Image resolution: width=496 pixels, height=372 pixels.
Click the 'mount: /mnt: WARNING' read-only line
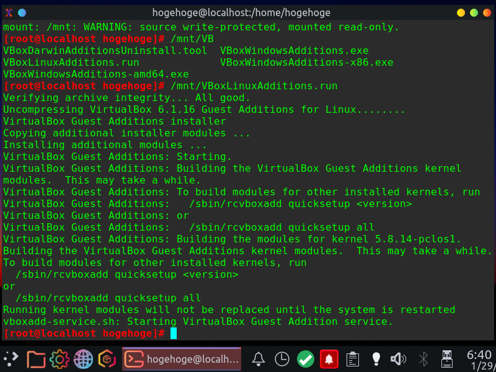201,27
